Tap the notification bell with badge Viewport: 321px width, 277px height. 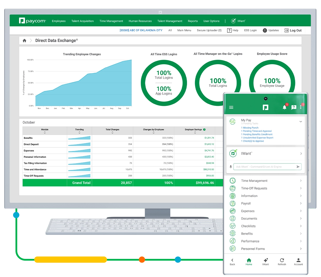[x=284, y=107]
